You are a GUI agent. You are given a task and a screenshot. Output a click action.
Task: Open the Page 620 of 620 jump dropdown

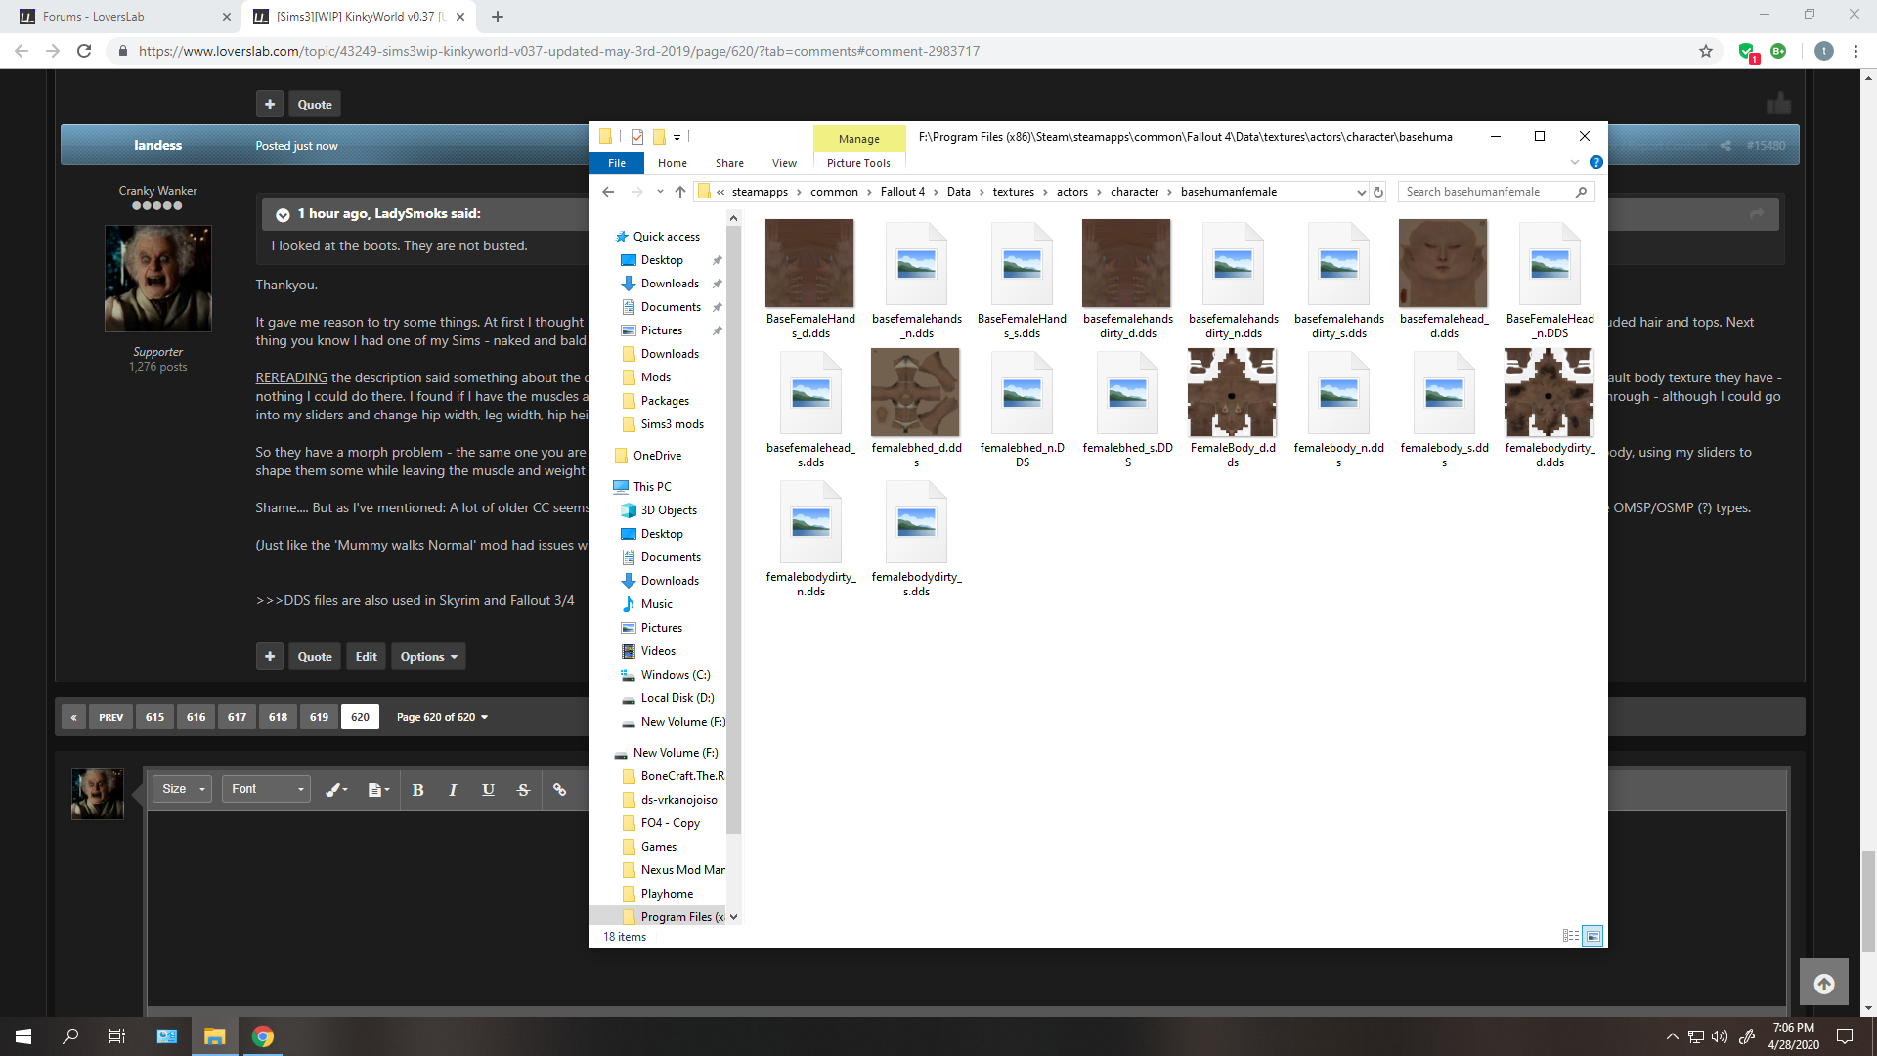pyautogui.click(x=441, y=717)
